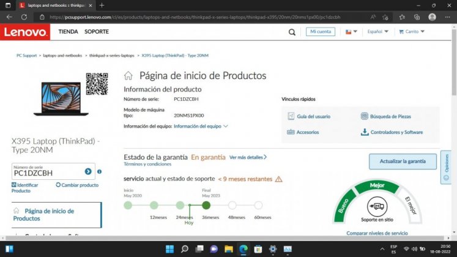Click the Búsqueda de Piezas icon
Image resolution: width=457 pixels, height=257 pixels.
tap(365, 116)
